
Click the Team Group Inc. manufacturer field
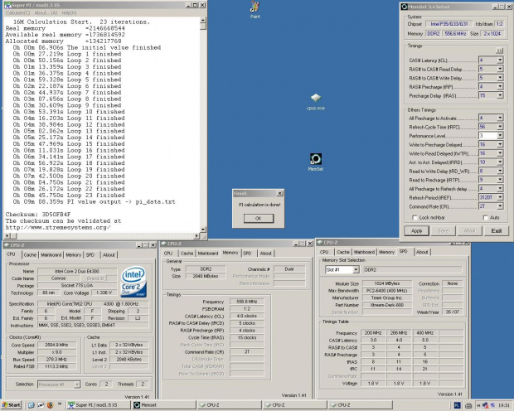387,297
